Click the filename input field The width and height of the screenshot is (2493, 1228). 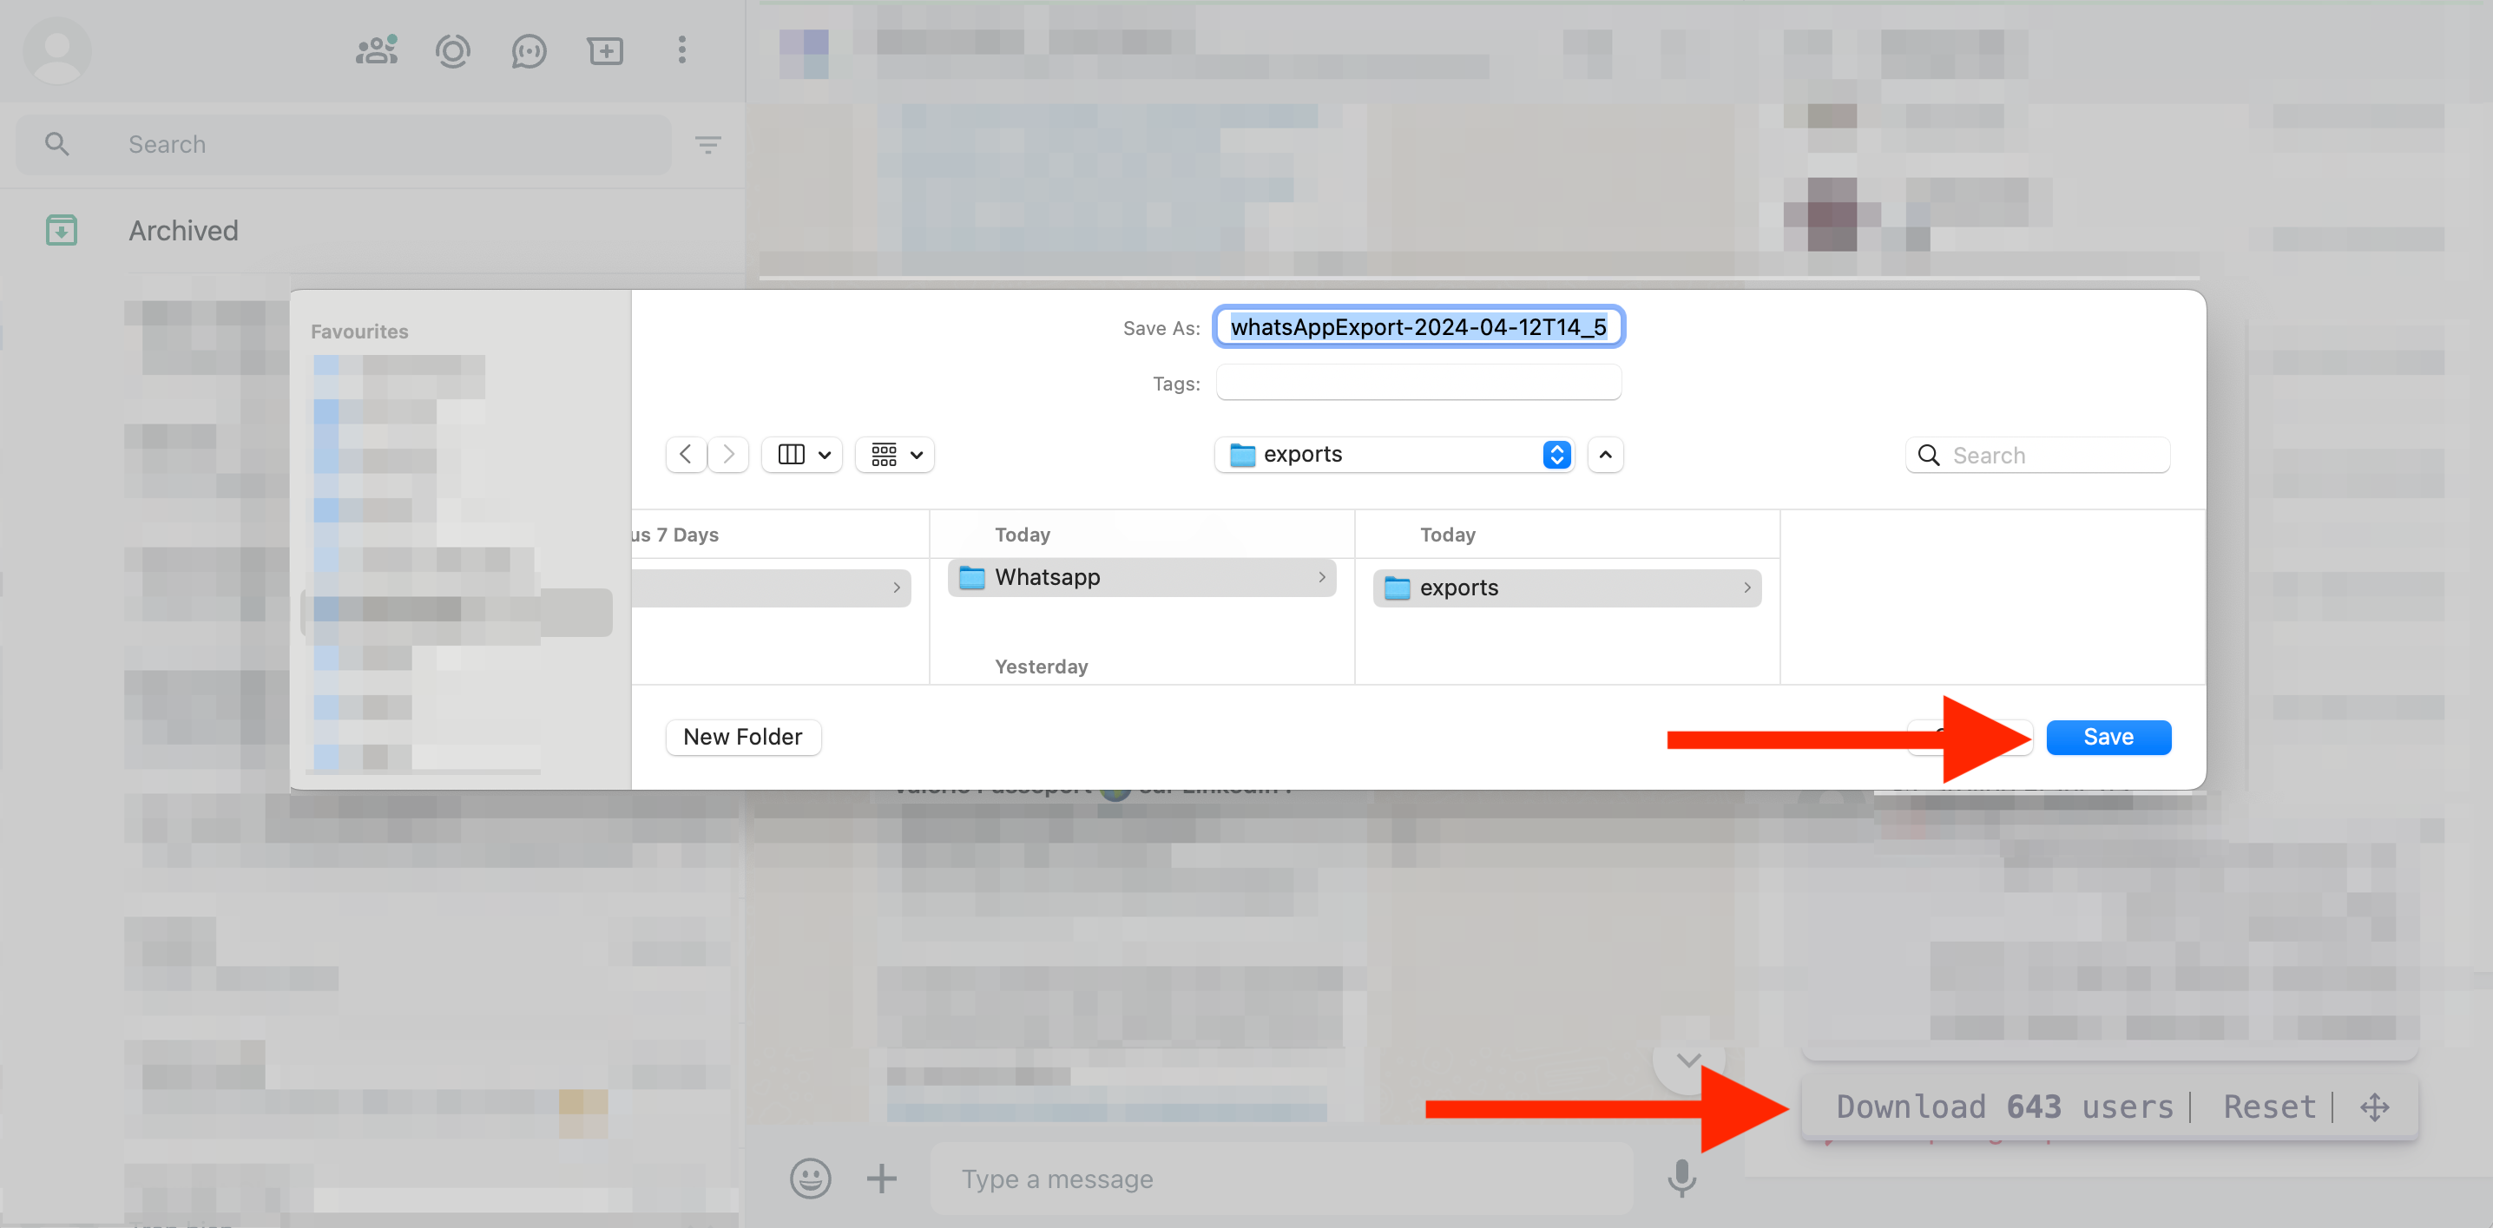[x=1418, y=327]
